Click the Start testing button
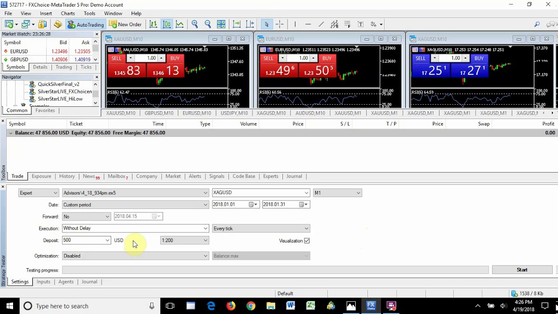Image resolution: width=558 pixels, height=314 pixels. (x=522, y=270)
